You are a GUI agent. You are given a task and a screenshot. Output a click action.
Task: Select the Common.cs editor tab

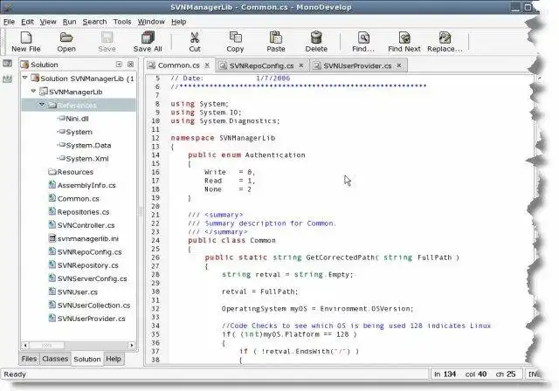(178, 65)
